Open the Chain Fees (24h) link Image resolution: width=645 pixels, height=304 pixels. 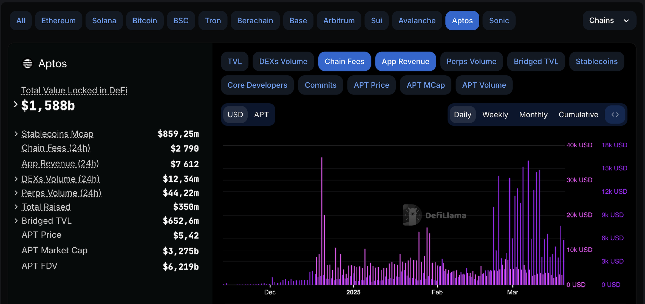pyautogui.click(x=56, y=148)
